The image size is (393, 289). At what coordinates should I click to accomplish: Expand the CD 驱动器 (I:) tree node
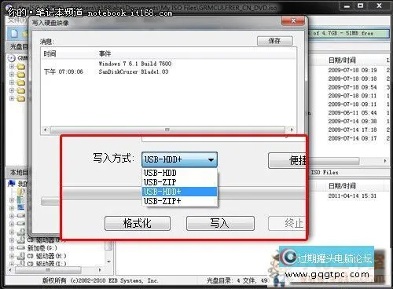(x=12, y=264)
